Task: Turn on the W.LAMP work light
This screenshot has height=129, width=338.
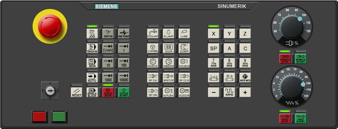Action: pyautogui.click(x=168, y=33)
